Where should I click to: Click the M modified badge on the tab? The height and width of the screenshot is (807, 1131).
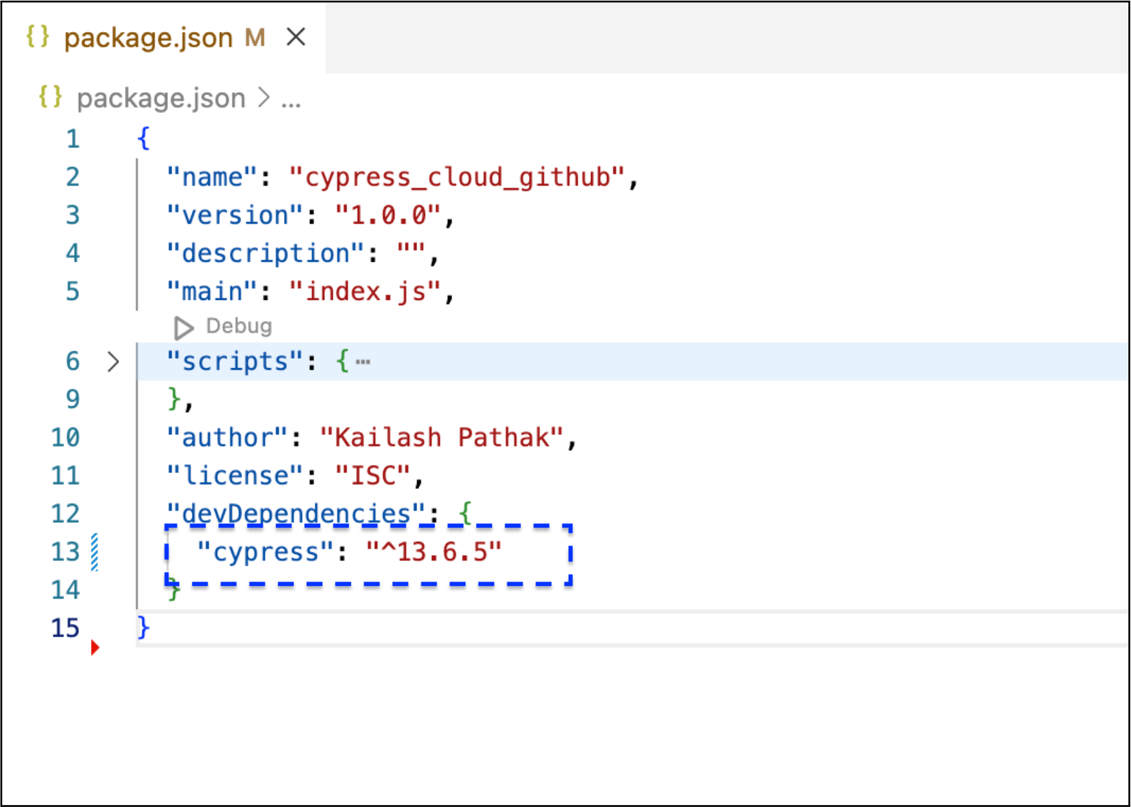tap(255, 37)
